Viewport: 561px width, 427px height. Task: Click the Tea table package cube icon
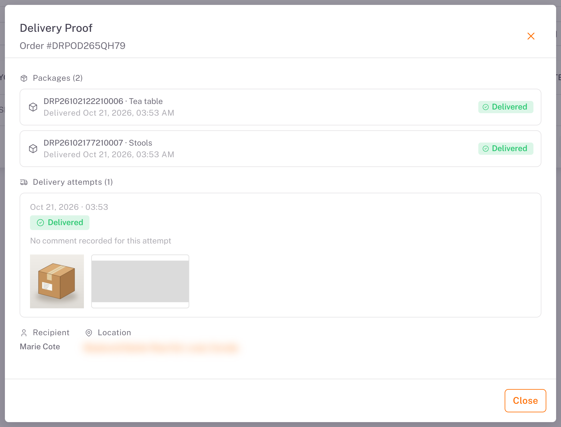pyautogui.click(x=33, y=107)
